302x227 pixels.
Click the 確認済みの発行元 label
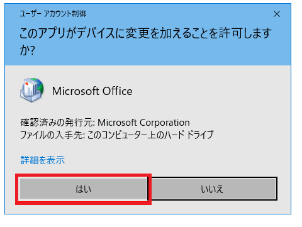[58, 123]
